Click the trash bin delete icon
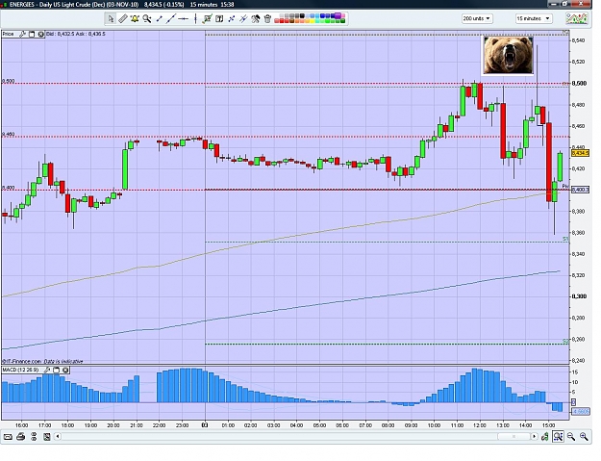 (x=267, y=18)
